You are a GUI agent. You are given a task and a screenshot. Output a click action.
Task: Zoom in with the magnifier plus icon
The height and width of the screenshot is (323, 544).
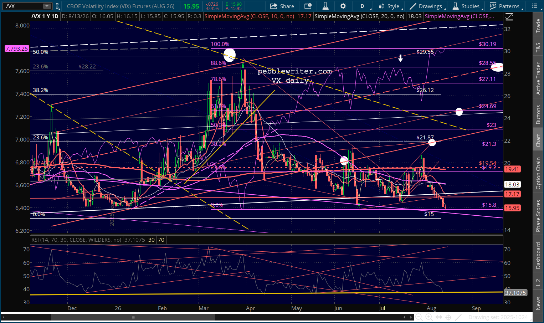tap(429, 317)
